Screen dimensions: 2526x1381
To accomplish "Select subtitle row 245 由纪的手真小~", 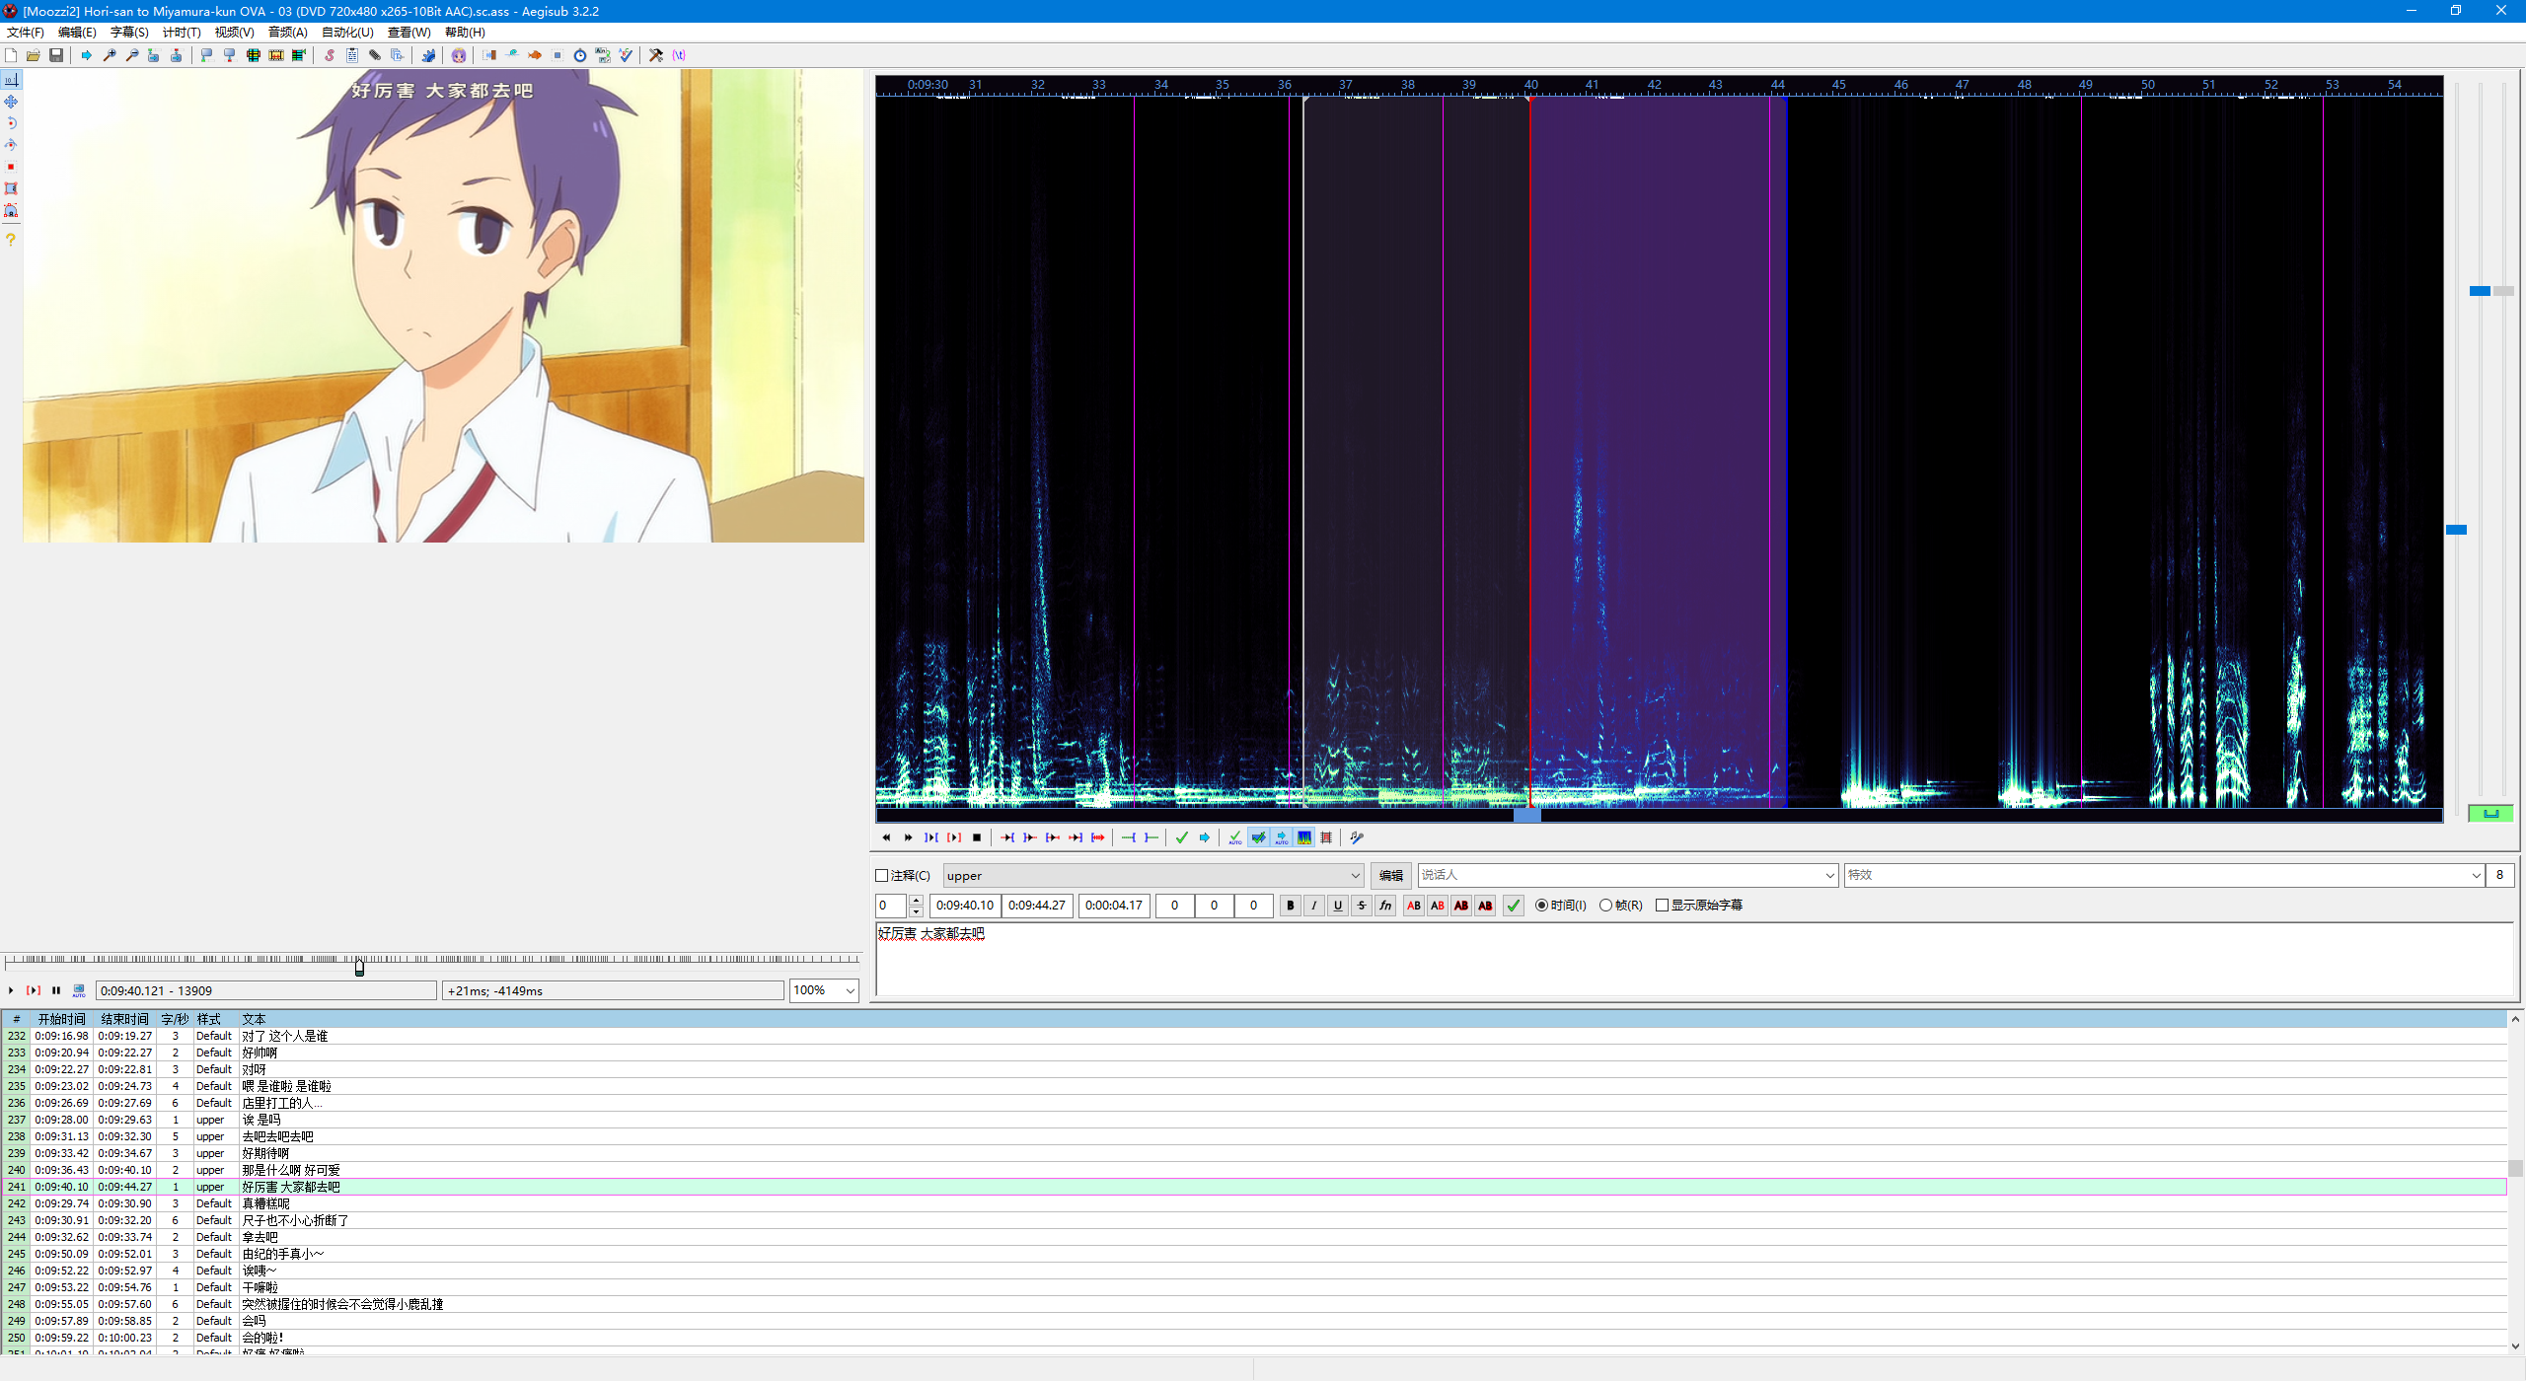I will coord(1253,1255).
